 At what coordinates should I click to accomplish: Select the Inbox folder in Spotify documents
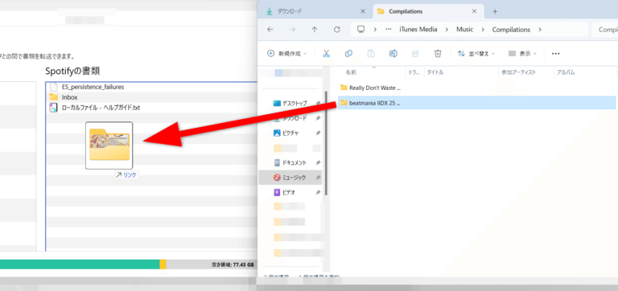tap(64, 97)
